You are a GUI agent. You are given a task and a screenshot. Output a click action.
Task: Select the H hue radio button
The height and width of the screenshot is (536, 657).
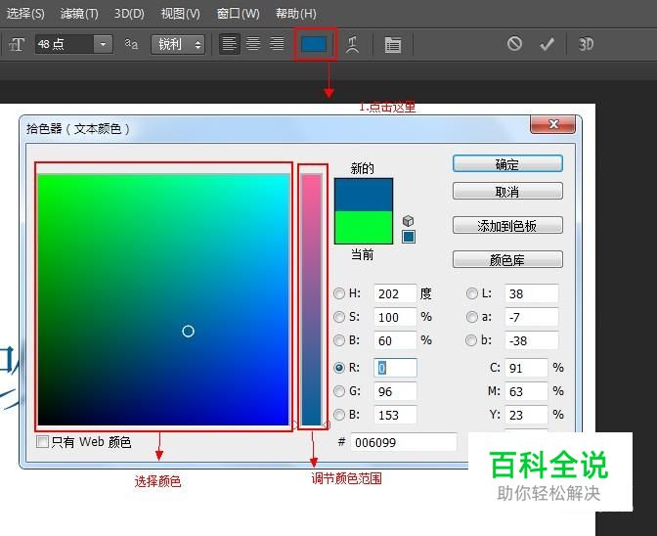339,293
